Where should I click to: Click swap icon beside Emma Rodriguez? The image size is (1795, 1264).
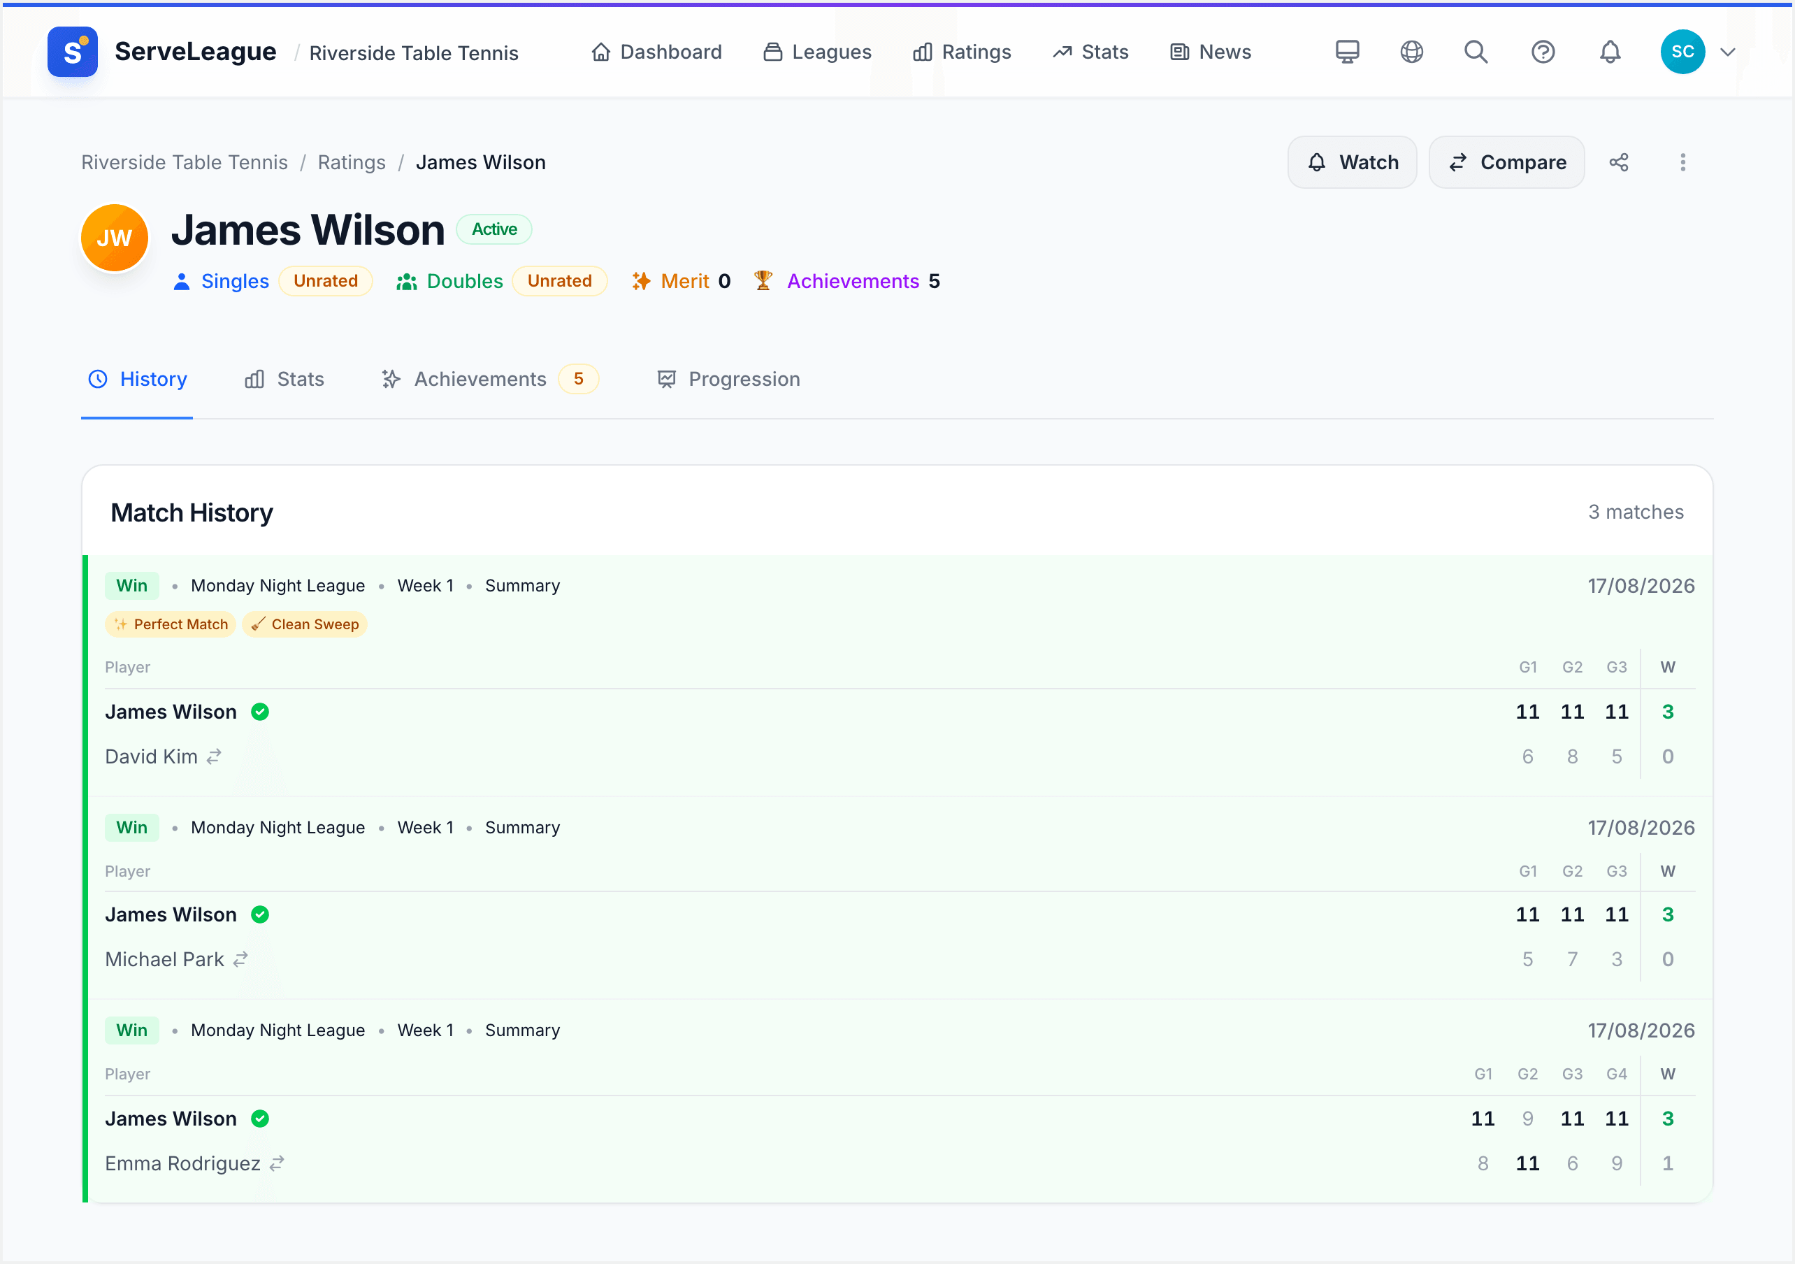coord(277,1163)
